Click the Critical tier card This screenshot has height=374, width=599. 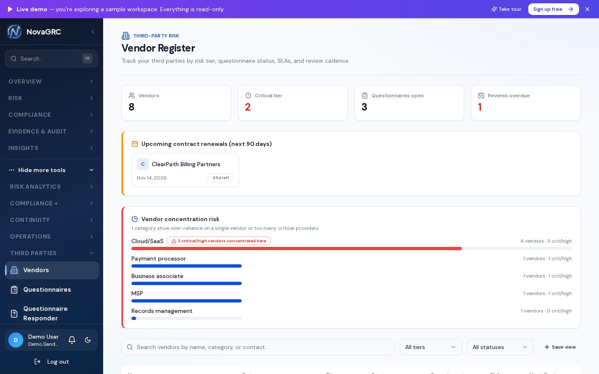(293, 103)
